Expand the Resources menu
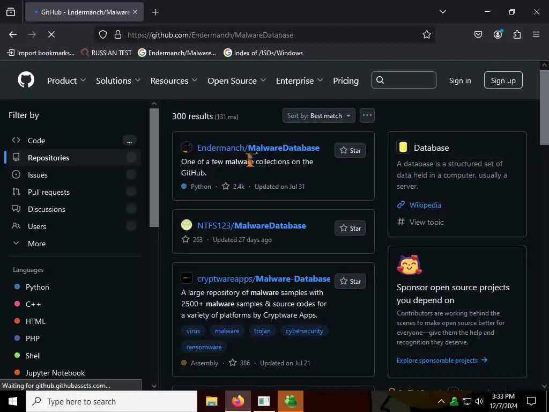The width and height of the screenshot is (549, 412). click(174, 80)
